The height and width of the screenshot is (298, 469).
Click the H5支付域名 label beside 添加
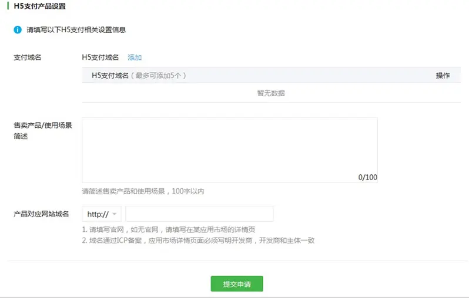(101, 57)
